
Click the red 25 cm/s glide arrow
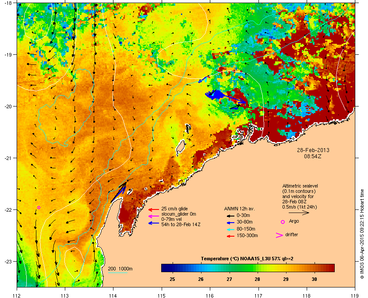pyautogui.click(x=154, y=209)
